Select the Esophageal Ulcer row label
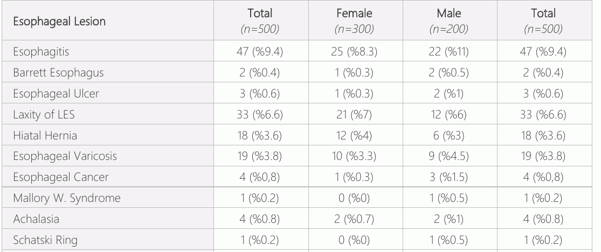This screenshot has height=252, width=601. coord(56,94)
